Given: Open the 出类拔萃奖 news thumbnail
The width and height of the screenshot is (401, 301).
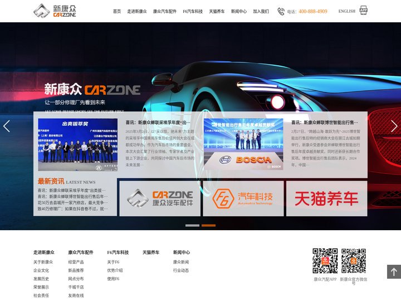Looking at the screenshot, I should (78, 144).
